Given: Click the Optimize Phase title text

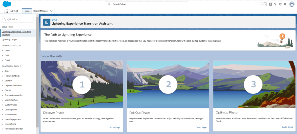Looking at the screenshot, I should [227, 112].
